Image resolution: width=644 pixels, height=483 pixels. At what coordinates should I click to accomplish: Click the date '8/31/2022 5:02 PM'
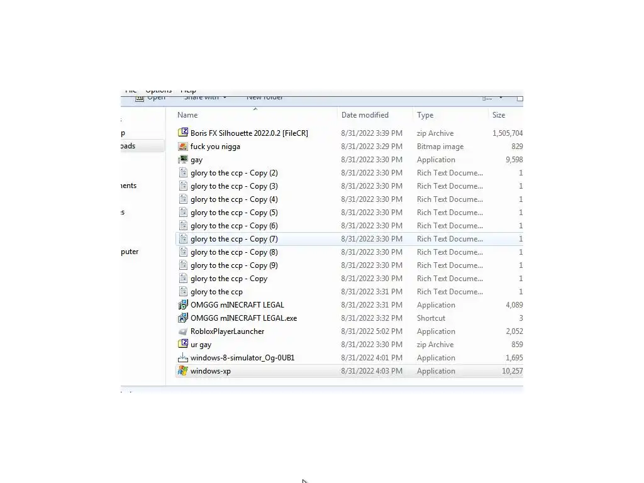pos(371,331)
